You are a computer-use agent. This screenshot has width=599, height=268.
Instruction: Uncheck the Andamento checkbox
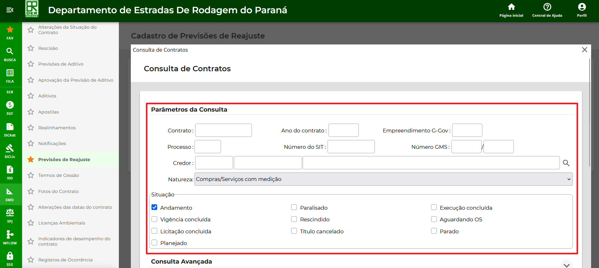[x=154, y=207]
